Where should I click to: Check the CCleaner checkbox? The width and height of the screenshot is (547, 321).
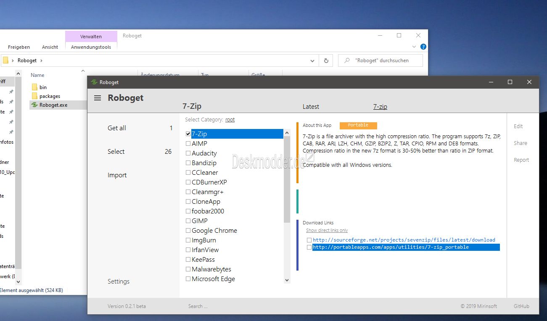point(188,173)
